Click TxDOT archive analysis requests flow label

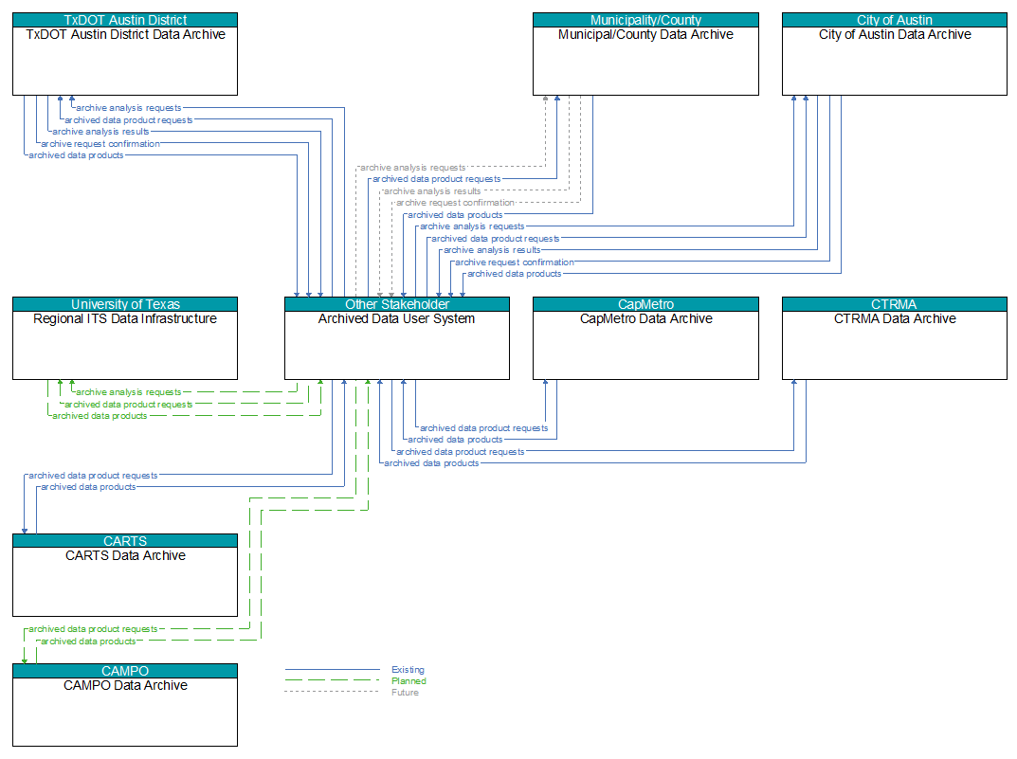point(128,108)
